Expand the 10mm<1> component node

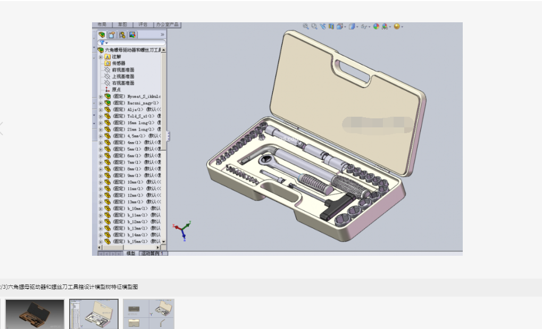[x=101, y=182]
